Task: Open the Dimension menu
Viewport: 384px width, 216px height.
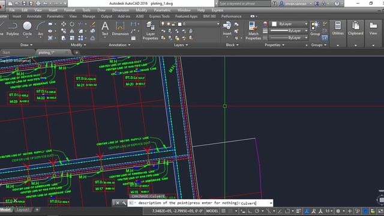Action: [x=121, y=10]
